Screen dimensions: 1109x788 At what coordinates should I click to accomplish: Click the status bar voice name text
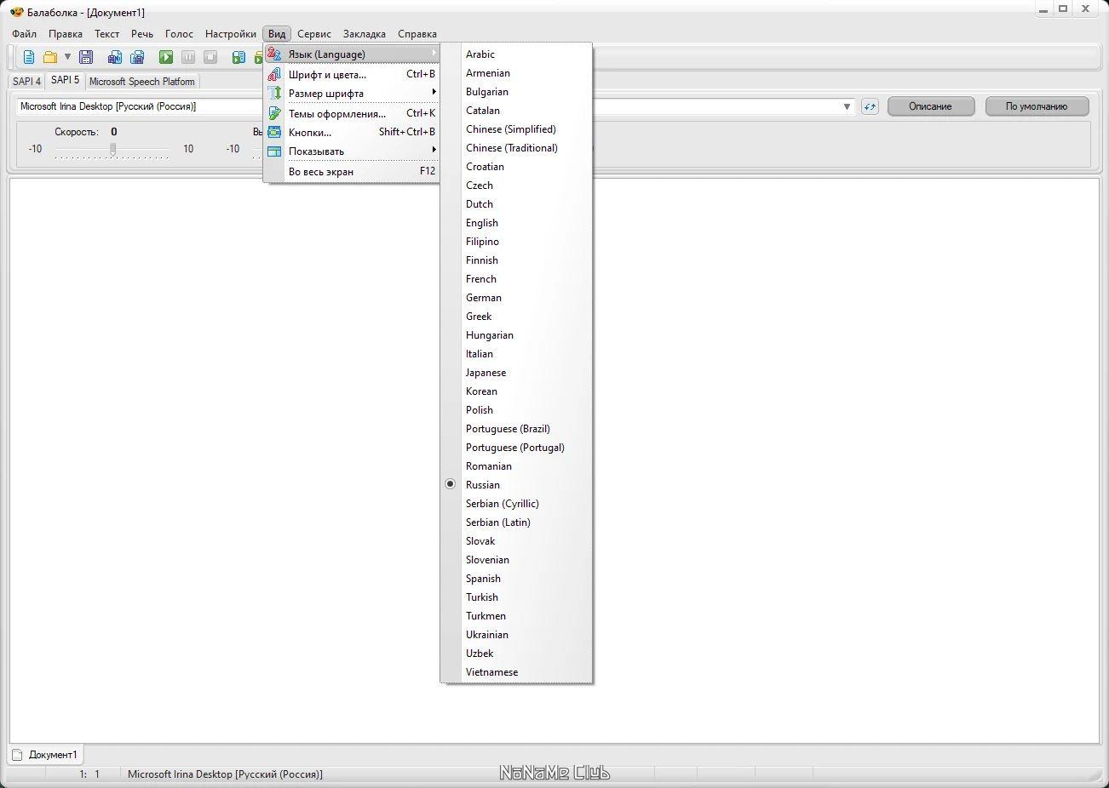click(225, 774)
